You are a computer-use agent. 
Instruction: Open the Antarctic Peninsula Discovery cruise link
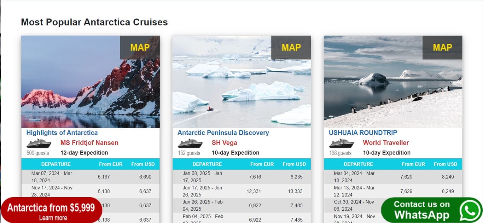coord(223,133)
